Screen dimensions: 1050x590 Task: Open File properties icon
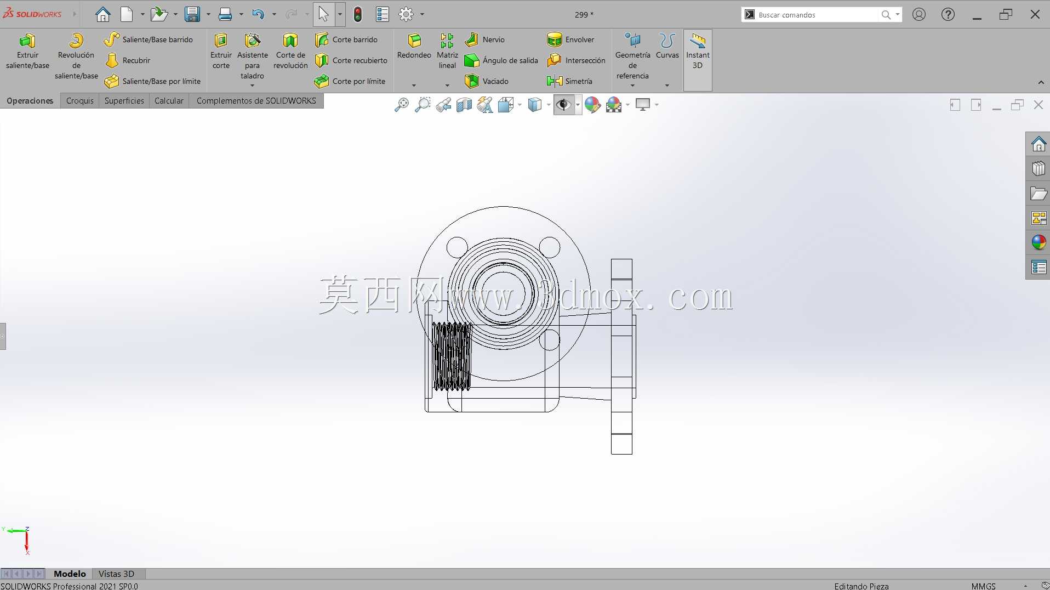tap(383, 14)
